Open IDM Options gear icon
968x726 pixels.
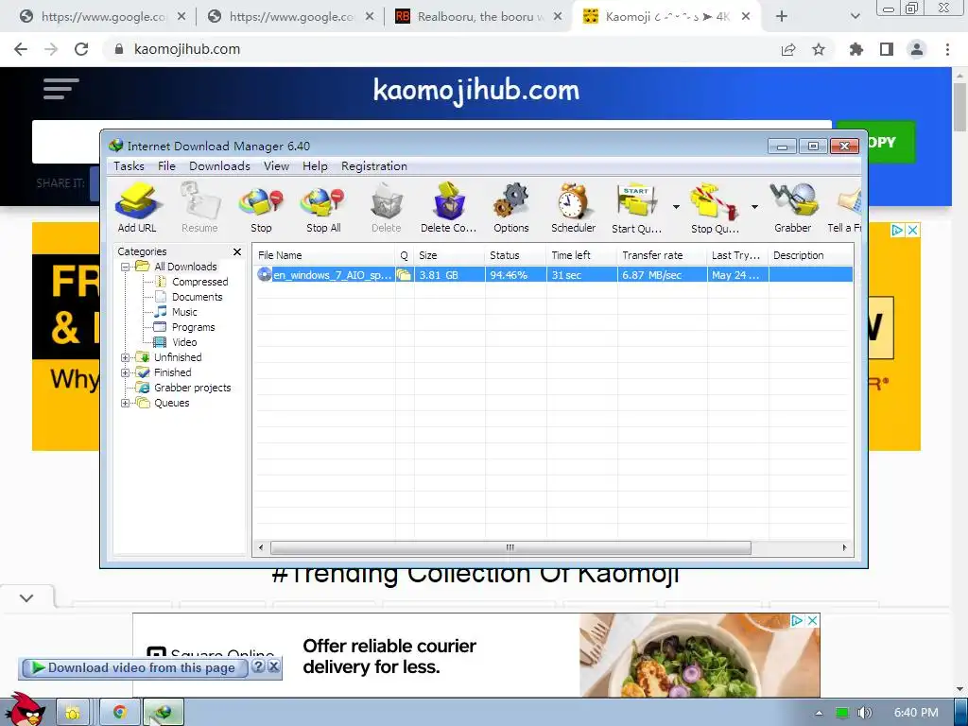511,207
